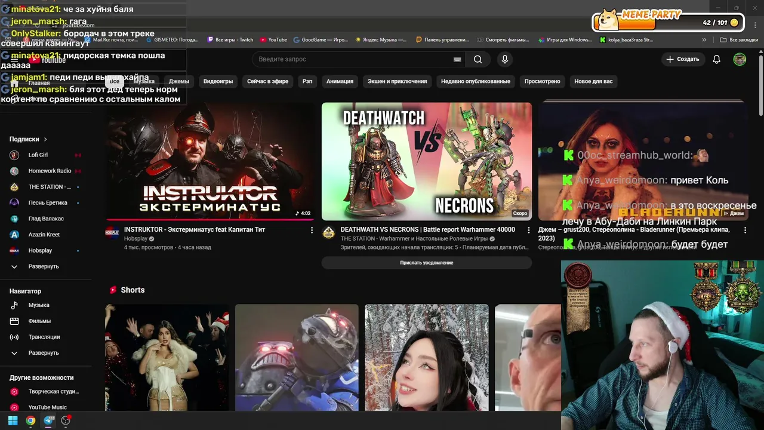Open the Все закладки folder
Viewport: 764px width, 430px height.
point(739,40)
